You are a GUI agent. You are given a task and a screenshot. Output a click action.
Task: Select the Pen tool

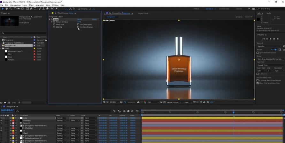pyautogui.click(x=31, y=9)
